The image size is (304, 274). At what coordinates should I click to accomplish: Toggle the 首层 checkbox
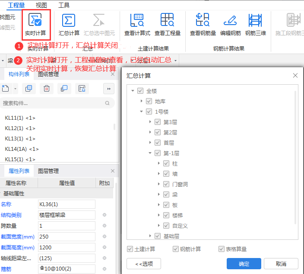point(158,143)
